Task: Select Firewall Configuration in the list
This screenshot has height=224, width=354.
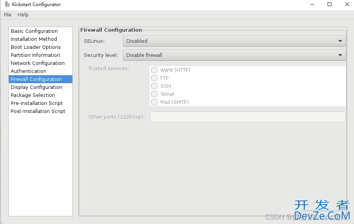Action: [41, 79]
